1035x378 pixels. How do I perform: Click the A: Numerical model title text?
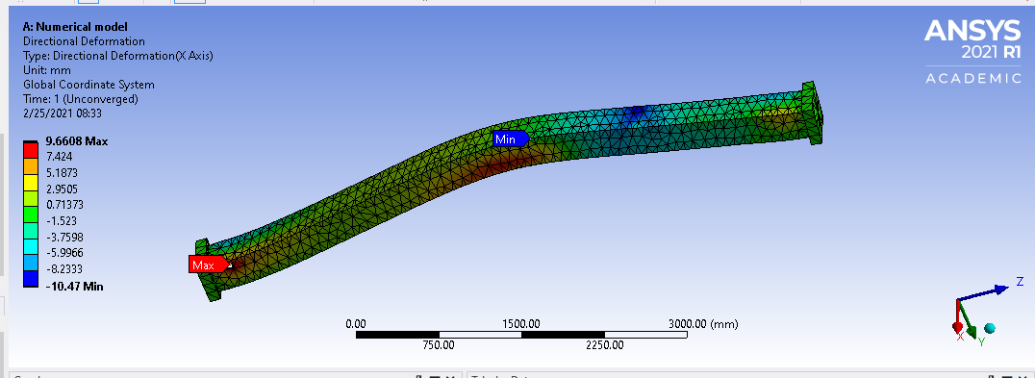pyautogui.click(x=75, y=27)
